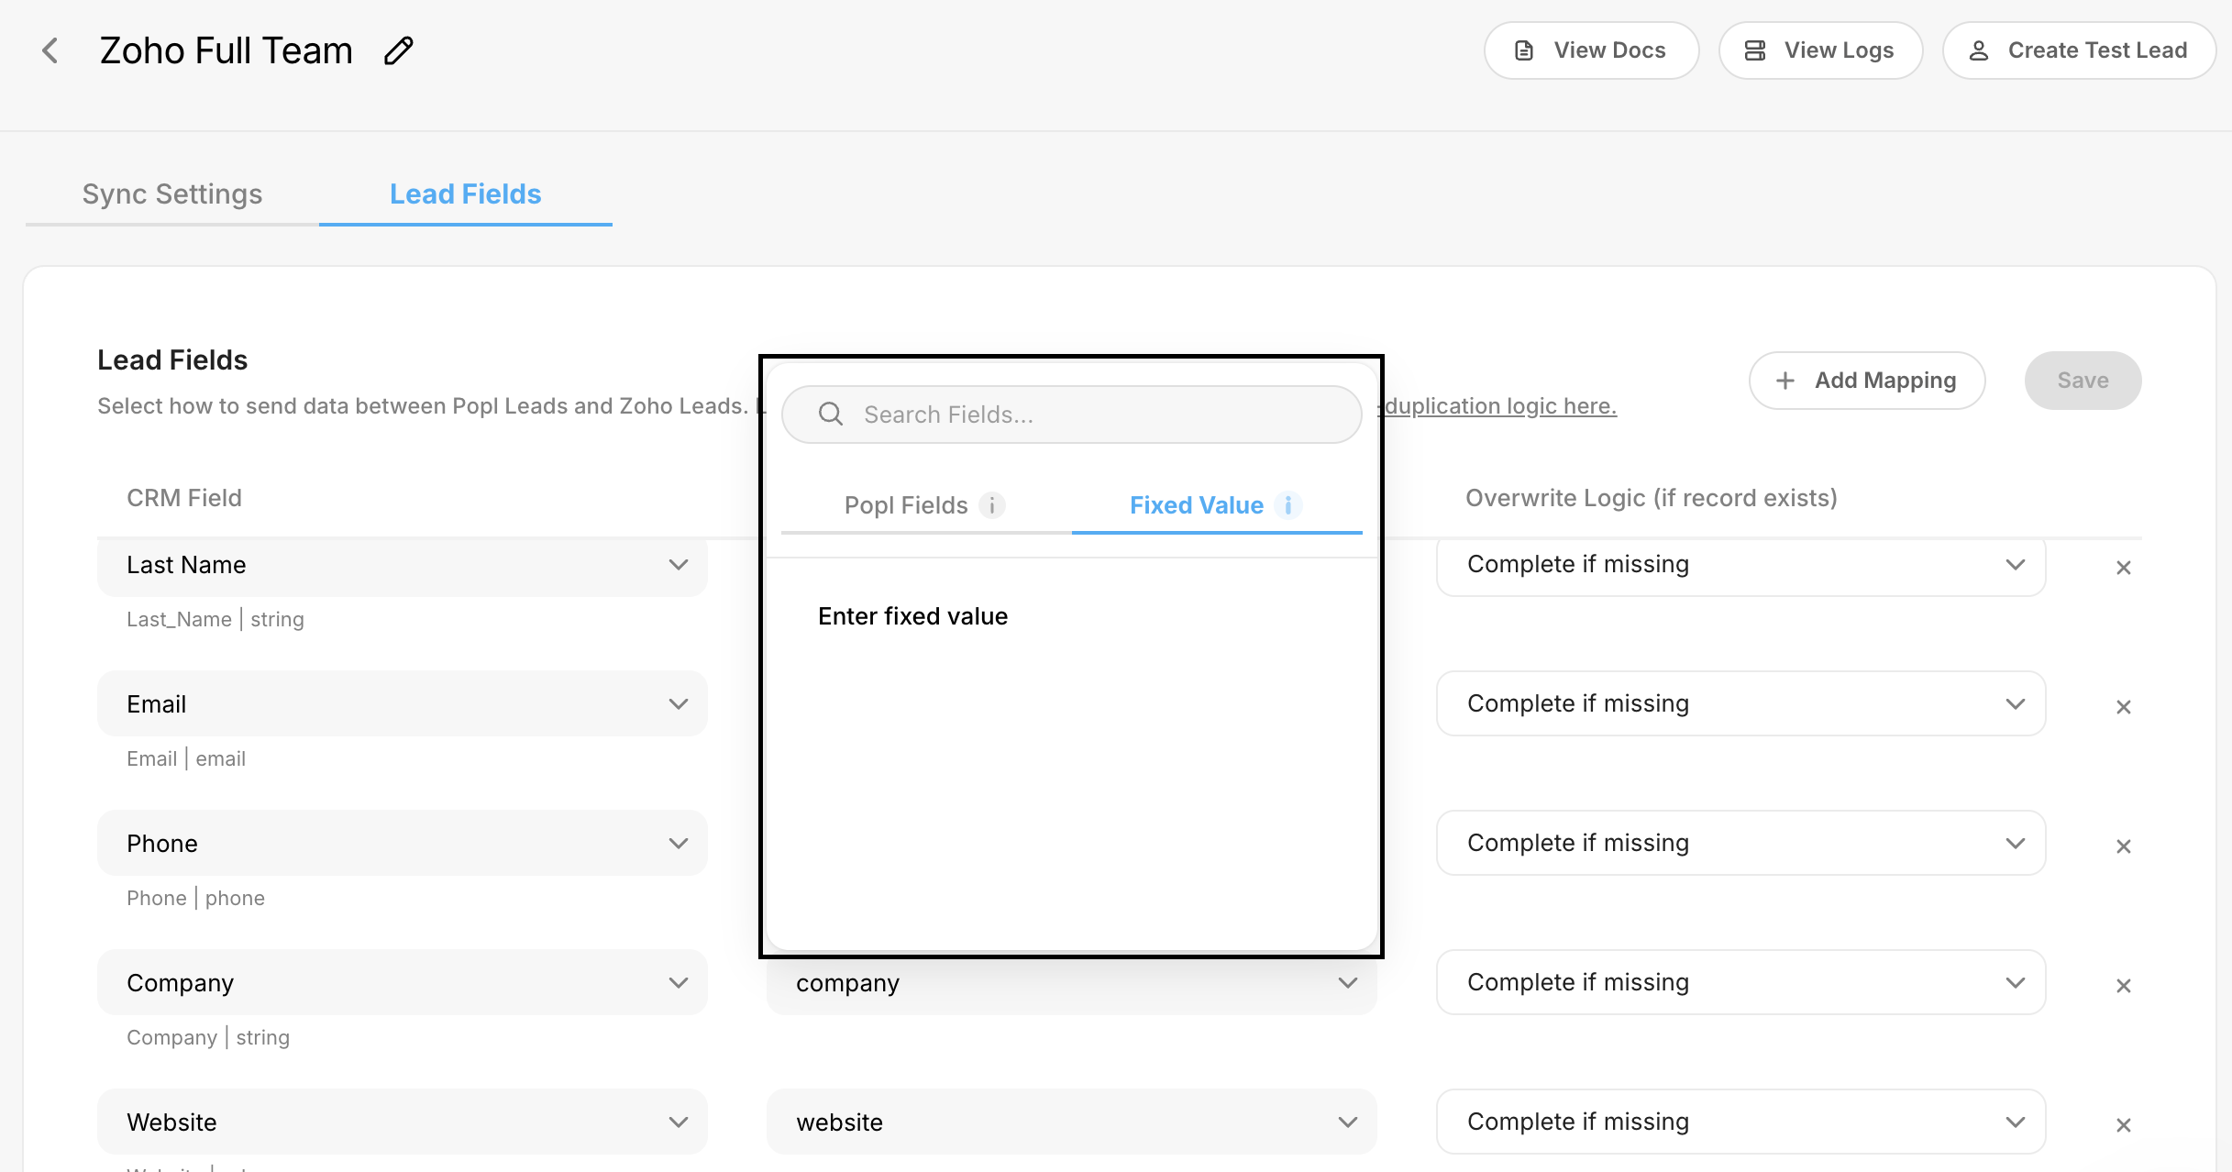This screenshot has height=1172, width=2232.
Task: Expand the Email overwrite logic dropdown
Action: (x=1740, y=703)
